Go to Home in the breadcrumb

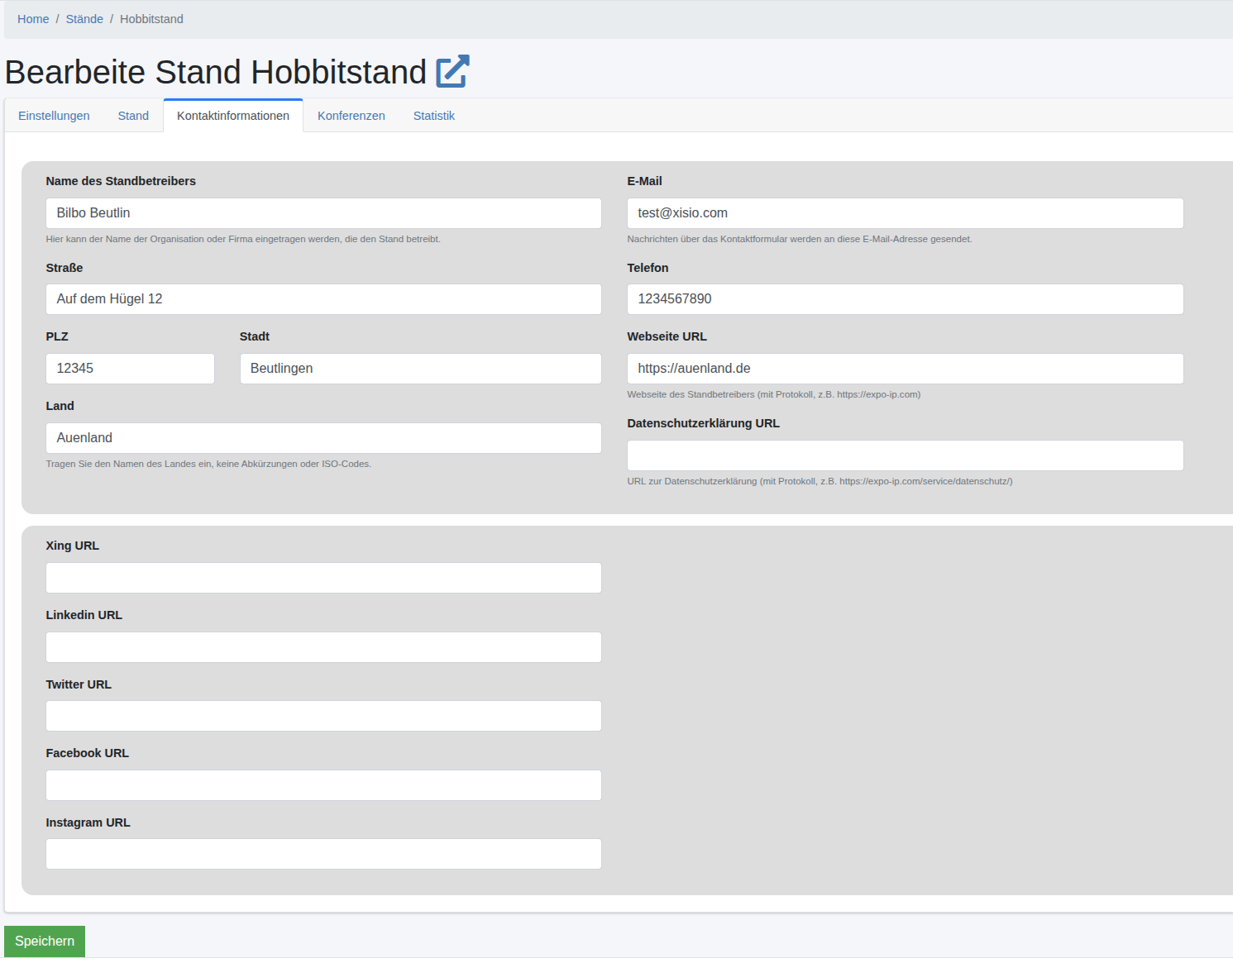33,19
